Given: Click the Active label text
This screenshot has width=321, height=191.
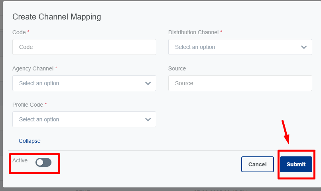Looking at the screenshot, I should click(20, 160).
